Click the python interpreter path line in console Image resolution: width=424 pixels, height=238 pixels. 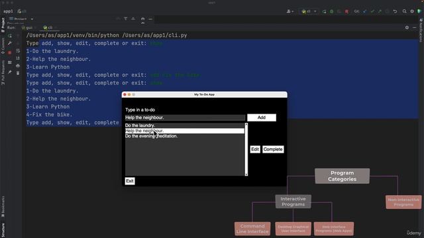107,35
